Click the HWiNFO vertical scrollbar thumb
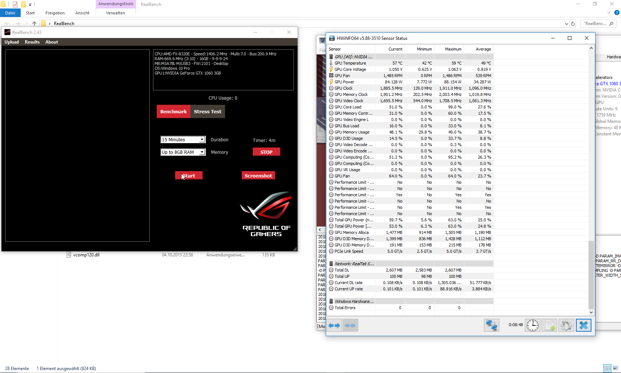This screenshot has height=373, width=621. coord(591,275)
